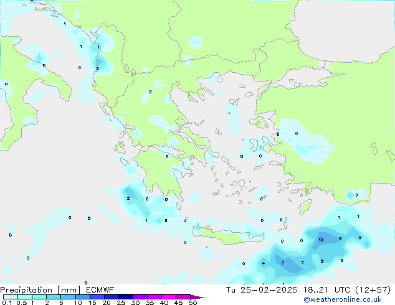
Task: Click the 20–25 mm legend swatch
Action: tap(112, 297)
